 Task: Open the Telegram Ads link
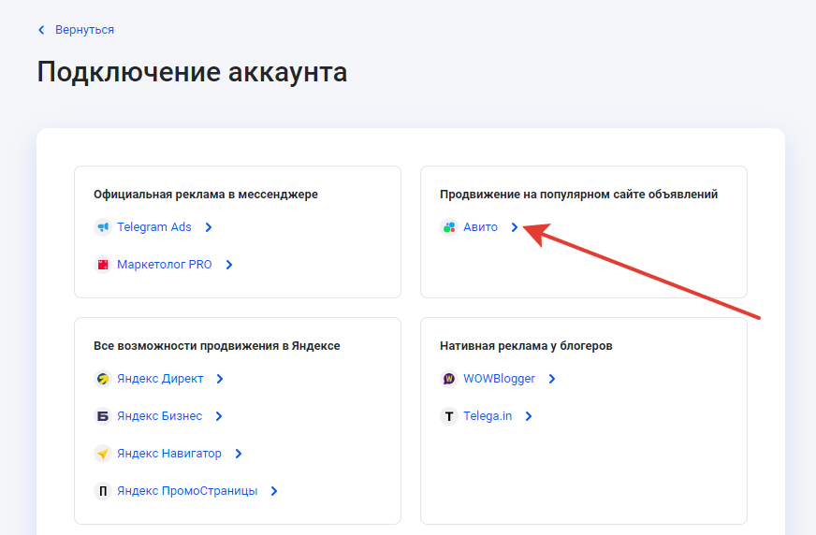click(154, 227)
